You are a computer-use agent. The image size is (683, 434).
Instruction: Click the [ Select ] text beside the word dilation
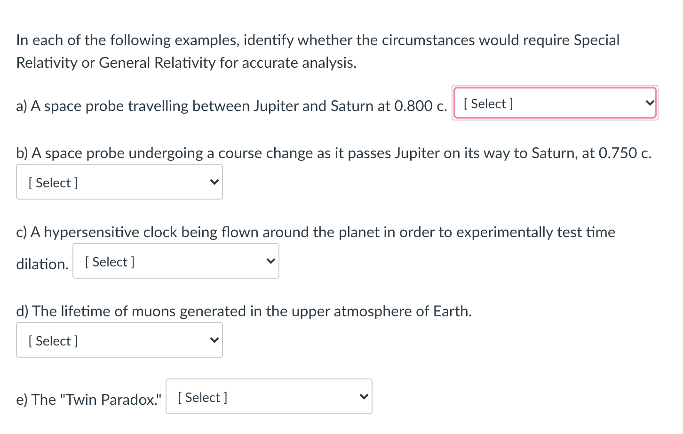click(110, 261)
